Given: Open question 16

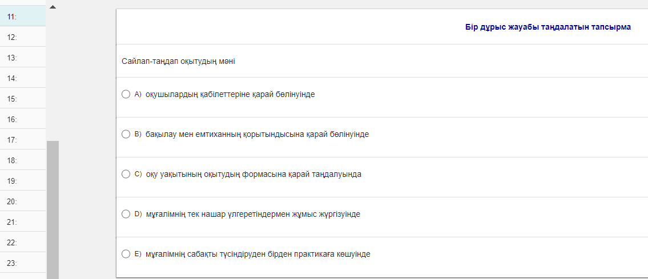Looking at the screenshot, I should (x=23, y=119).
